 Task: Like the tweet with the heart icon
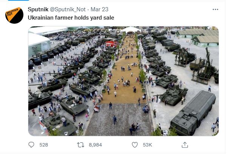[135, 145]
